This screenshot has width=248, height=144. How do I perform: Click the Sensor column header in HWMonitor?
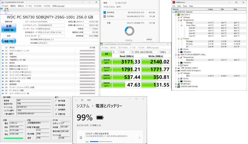[x=189, y=9]
